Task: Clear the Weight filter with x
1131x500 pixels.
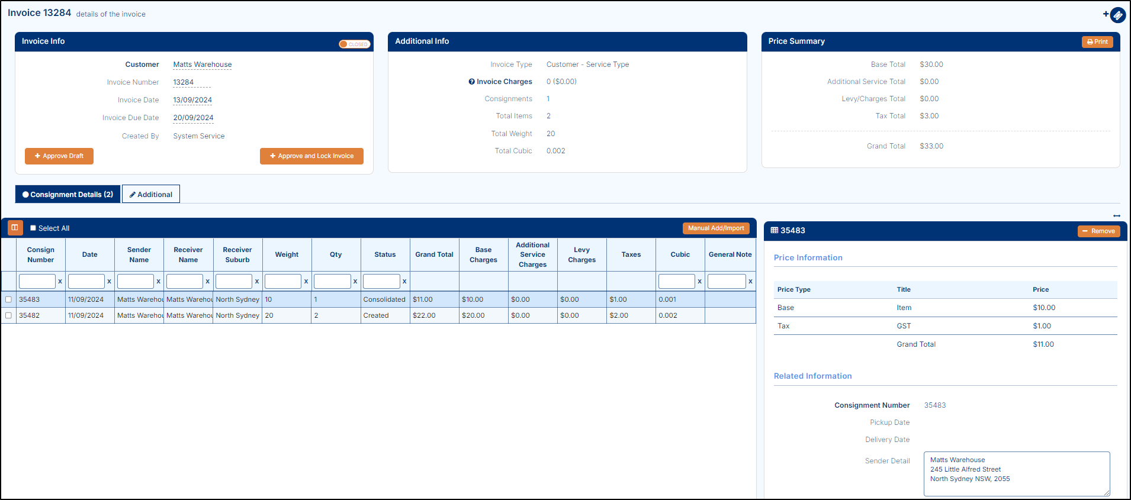Action: [x=306, y=282]
